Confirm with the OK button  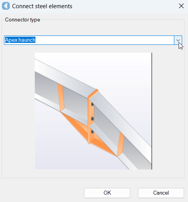107,193
